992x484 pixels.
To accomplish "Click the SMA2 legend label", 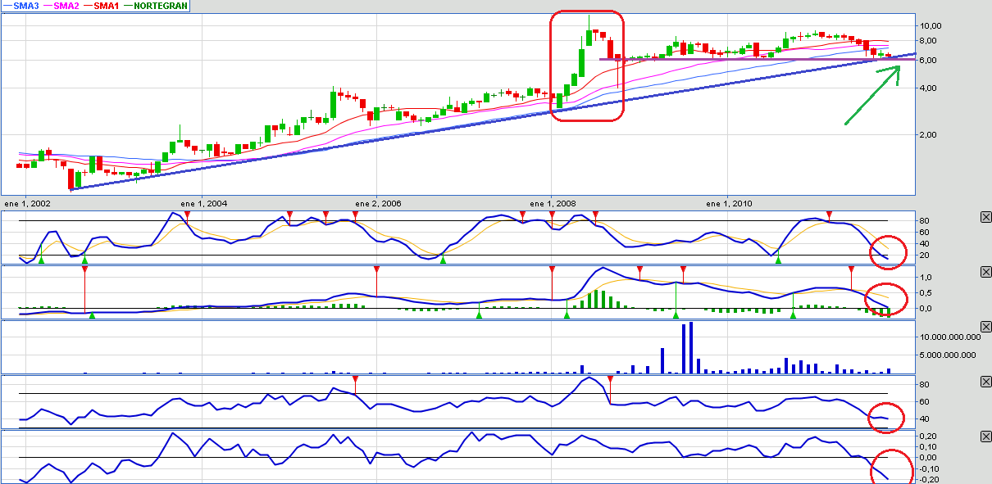I will click(67, 6).
